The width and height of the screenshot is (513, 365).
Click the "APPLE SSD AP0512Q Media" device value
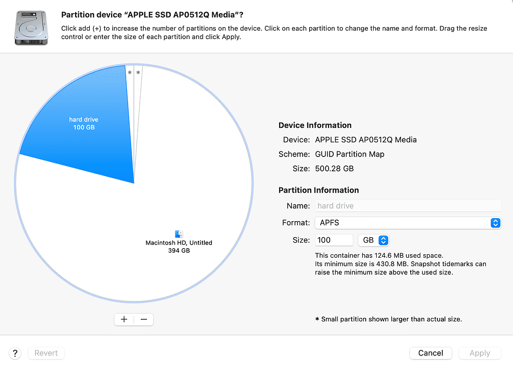pyautogui.click(x=366, y=139)
